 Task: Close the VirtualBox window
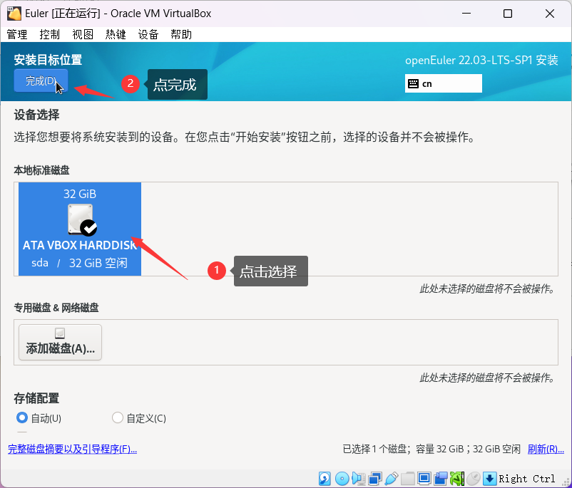tap(550, 14)
